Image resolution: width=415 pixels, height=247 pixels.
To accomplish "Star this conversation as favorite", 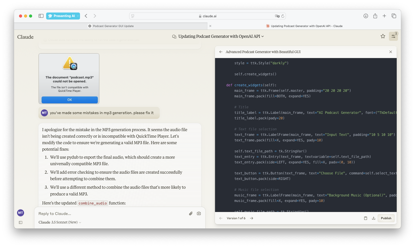I will (383, 36).
